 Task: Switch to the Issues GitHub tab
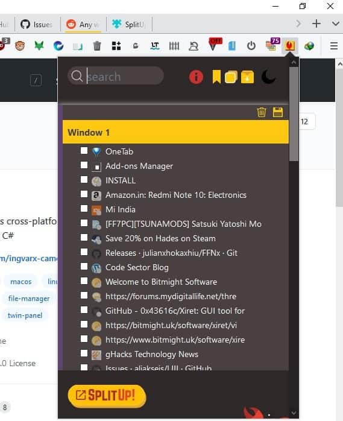click(37, 25)
